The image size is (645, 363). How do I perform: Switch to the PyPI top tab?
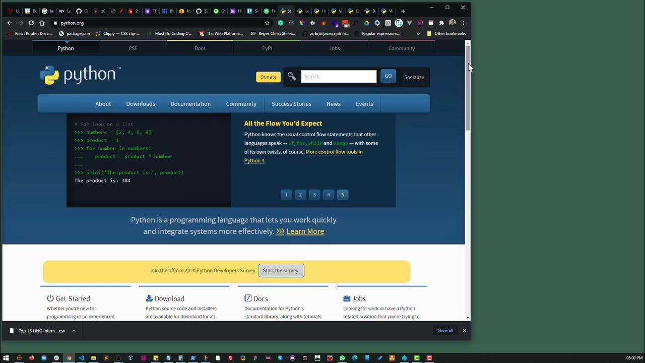[x=267, y=48]
